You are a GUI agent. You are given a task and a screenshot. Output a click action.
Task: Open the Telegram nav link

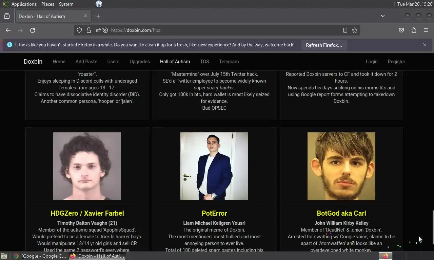point(229,62)
